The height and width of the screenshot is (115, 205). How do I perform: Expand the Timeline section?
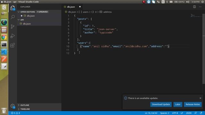(x=19, y=109)
